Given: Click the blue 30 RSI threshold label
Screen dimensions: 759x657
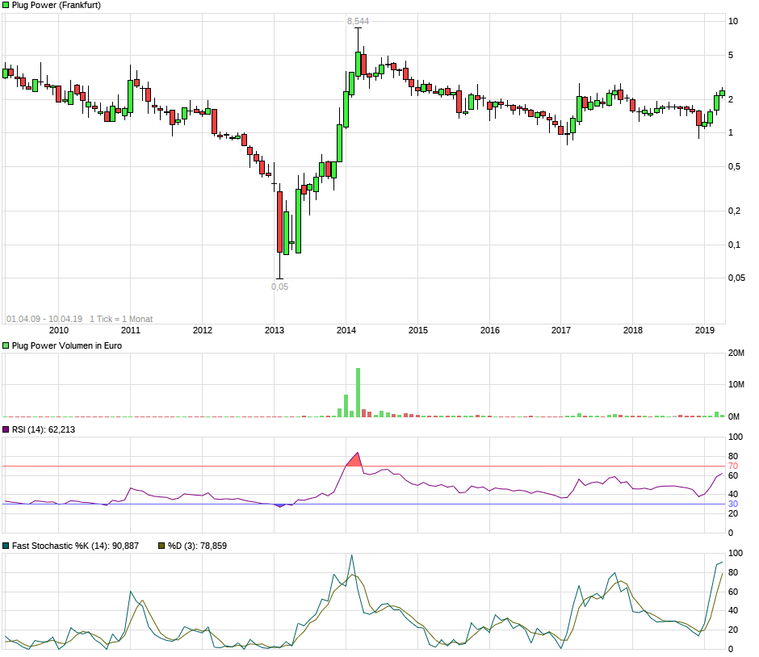Looking at the screenshot, I should [733, 504].
